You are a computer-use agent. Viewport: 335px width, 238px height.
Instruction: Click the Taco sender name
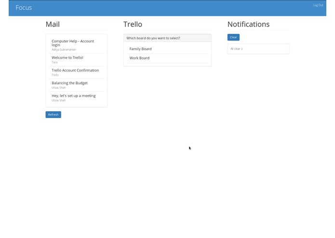click(x=54, y=62)
